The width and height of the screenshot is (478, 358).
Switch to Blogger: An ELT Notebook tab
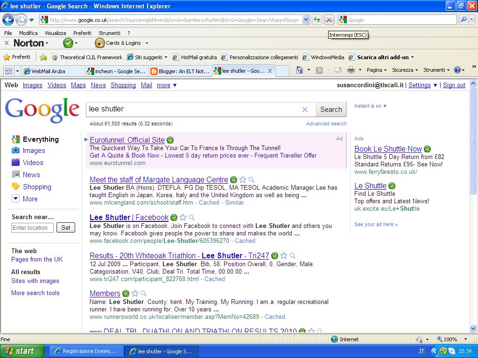click(x=181, y=71)
